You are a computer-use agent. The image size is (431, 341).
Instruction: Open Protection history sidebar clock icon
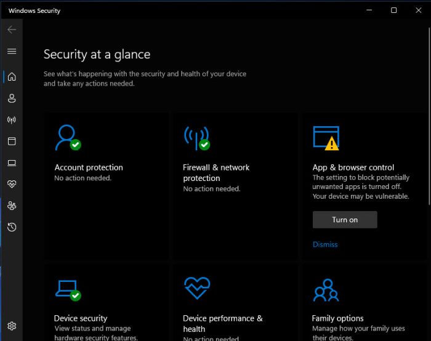(12, 227)
